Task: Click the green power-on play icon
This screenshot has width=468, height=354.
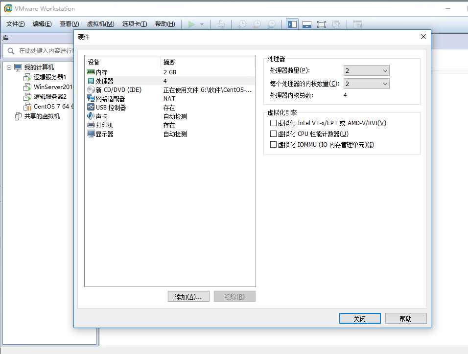Action: [x=191, y=24]
